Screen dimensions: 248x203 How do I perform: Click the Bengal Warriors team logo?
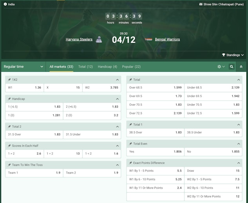(x=148, y=40)
